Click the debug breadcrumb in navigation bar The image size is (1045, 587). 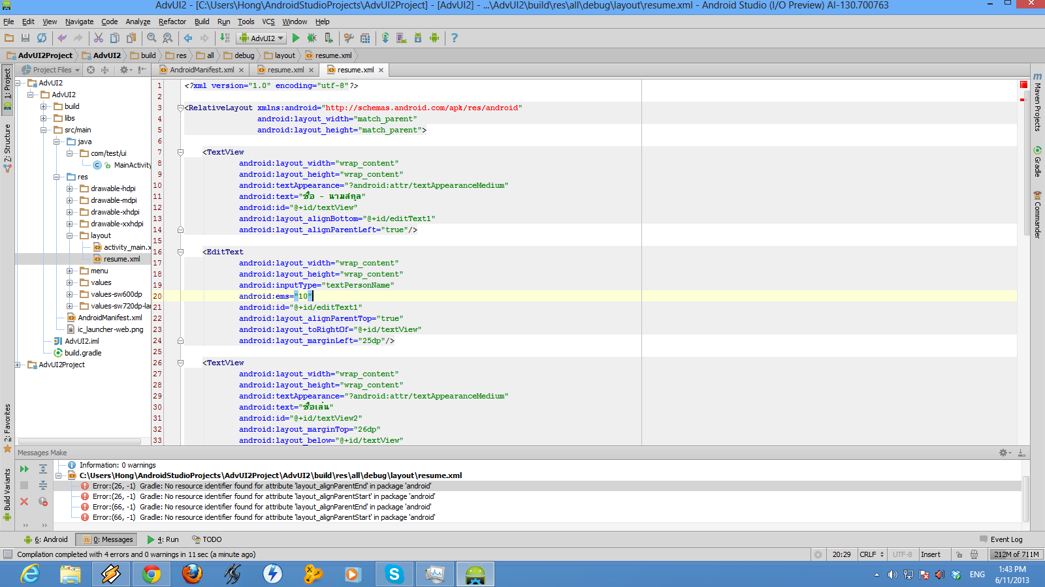tap(239, 55)
